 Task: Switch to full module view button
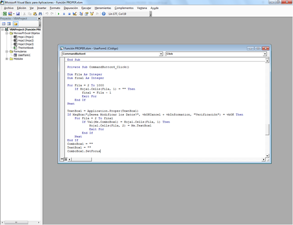[x=64, y=158]
